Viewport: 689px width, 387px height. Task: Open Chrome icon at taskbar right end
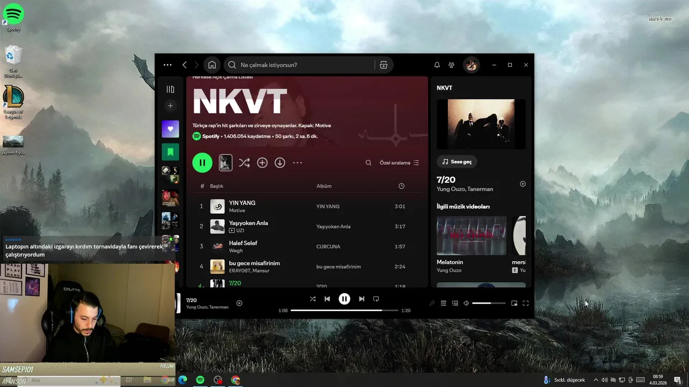click(236, 380)
